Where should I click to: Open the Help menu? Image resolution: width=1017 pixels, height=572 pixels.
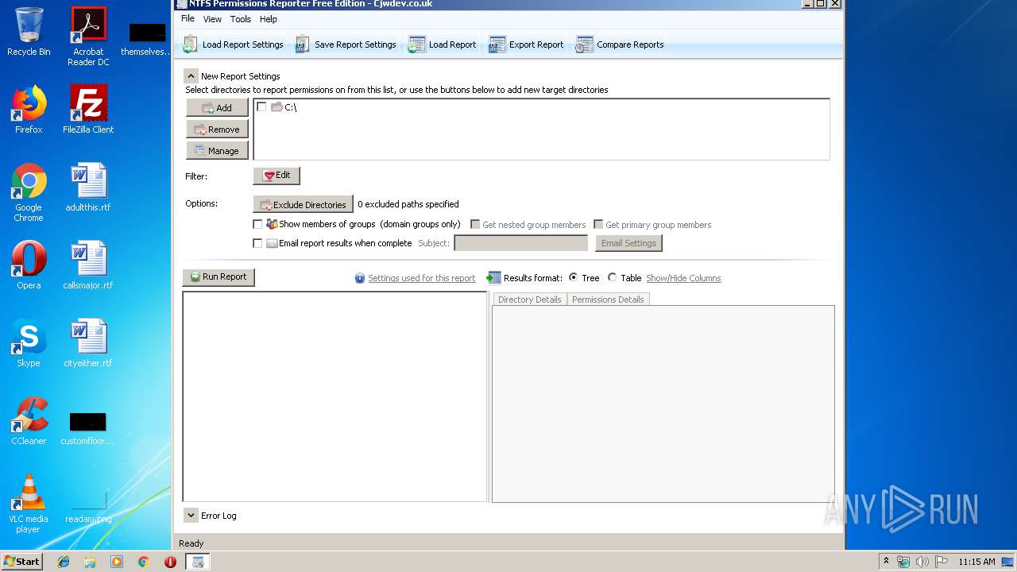[x=269, y=19]
